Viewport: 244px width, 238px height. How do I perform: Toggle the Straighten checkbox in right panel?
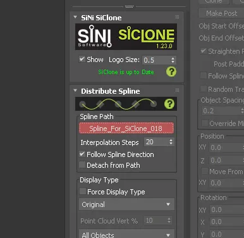coord(204,51)
